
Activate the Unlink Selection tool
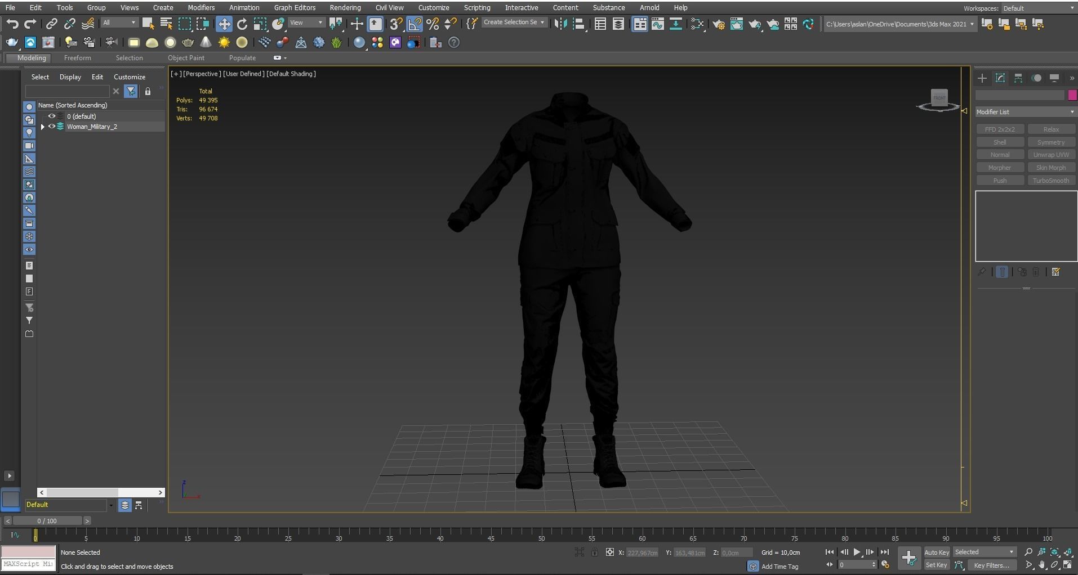coord(70,24)
